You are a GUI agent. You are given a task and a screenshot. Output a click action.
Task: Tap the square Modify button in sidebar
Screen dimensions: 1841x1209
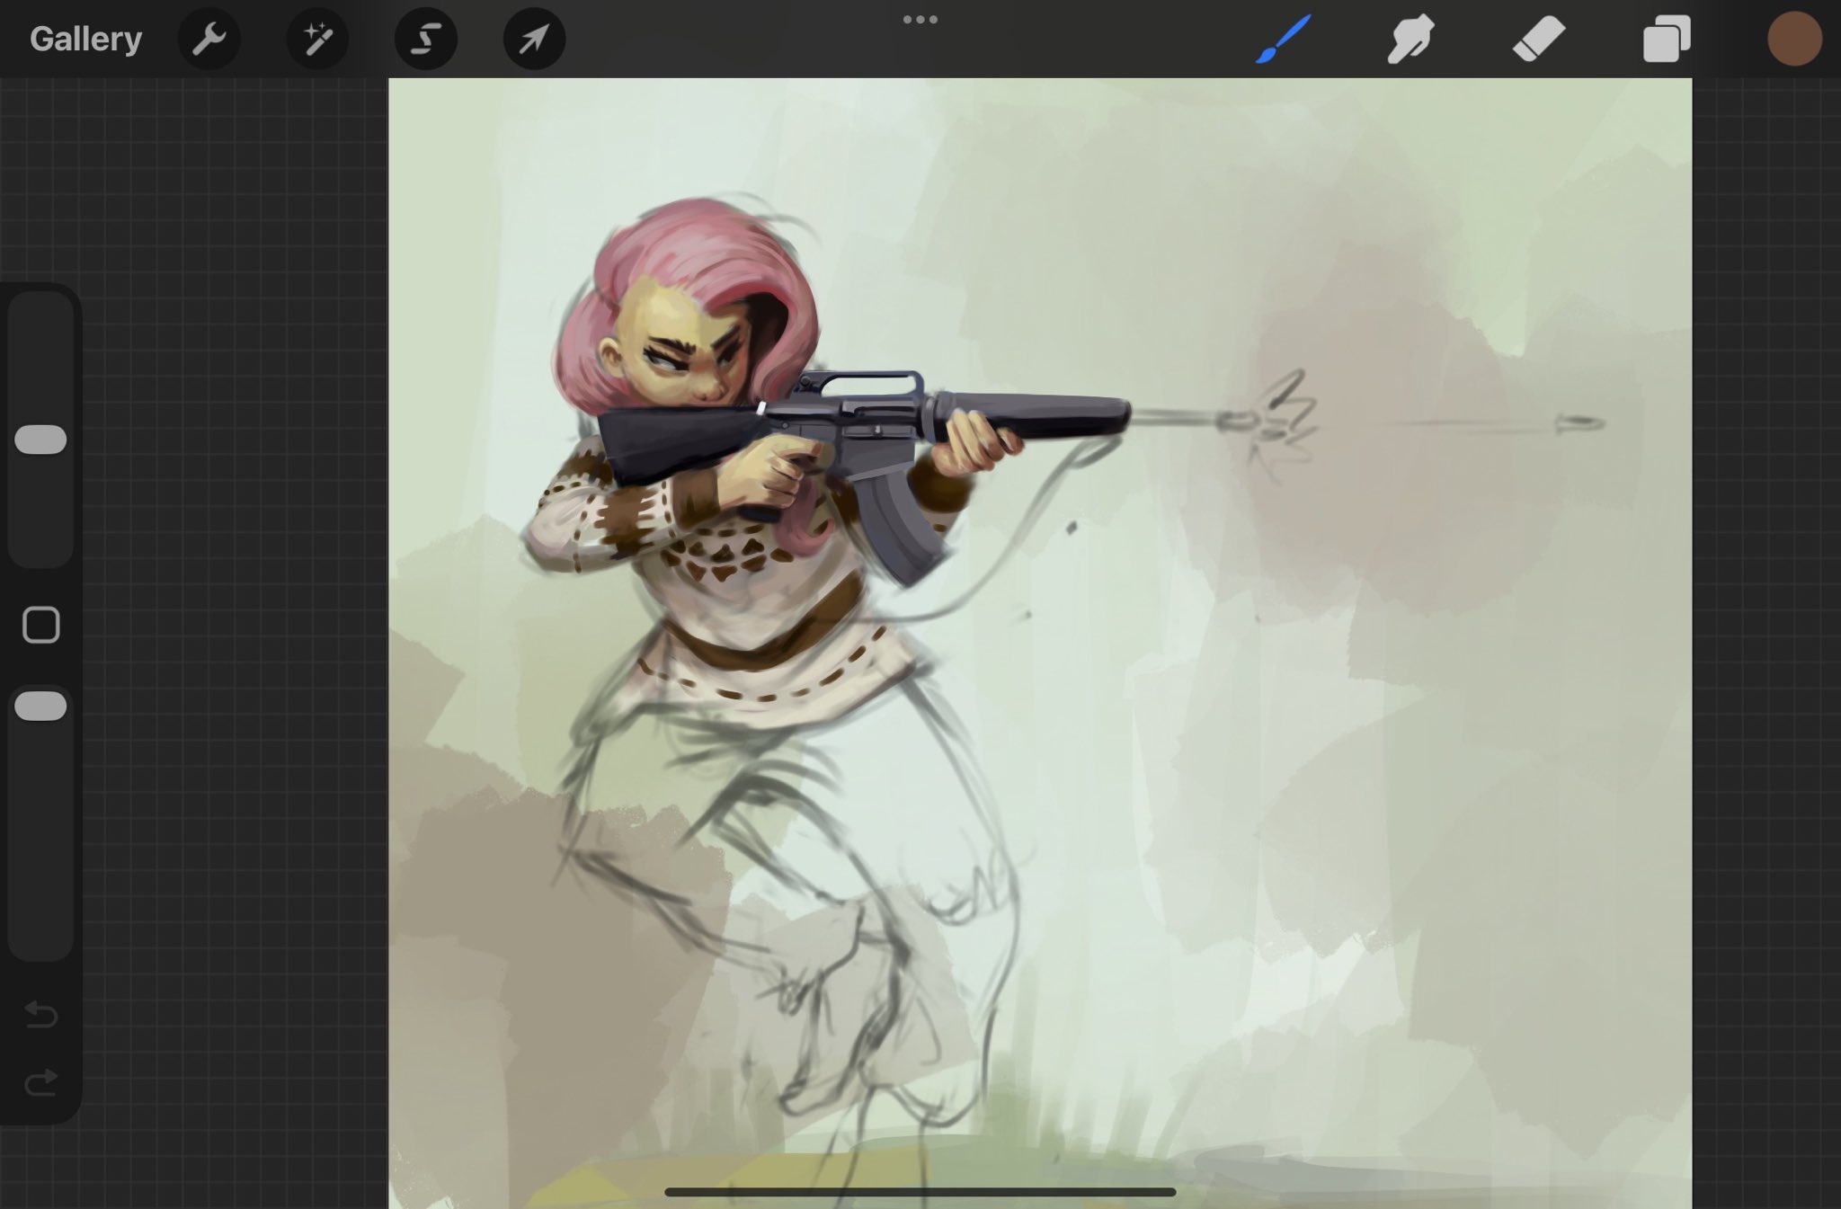(x=40, y=625)
